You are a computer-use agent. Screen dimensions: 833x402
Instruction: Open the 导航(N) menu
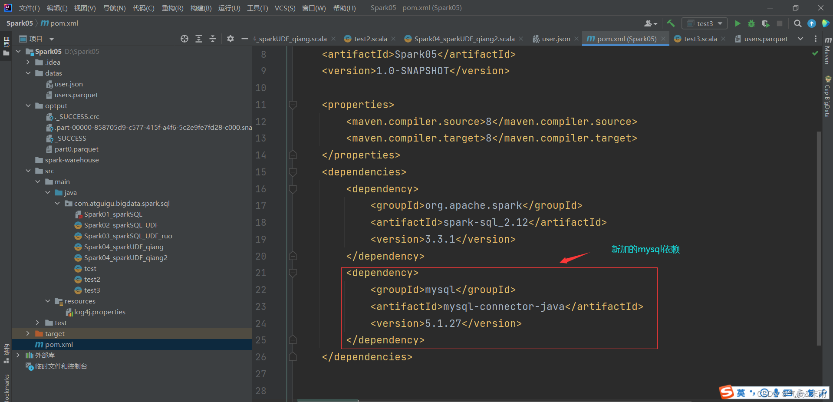point(114,8)
